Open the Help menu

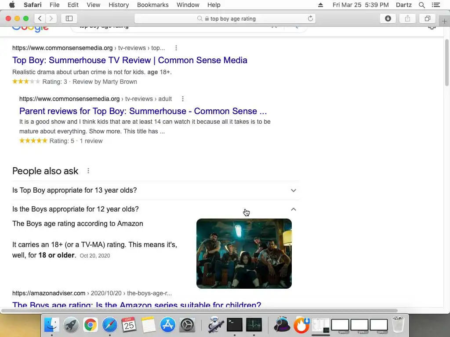[x=214, y=5]
